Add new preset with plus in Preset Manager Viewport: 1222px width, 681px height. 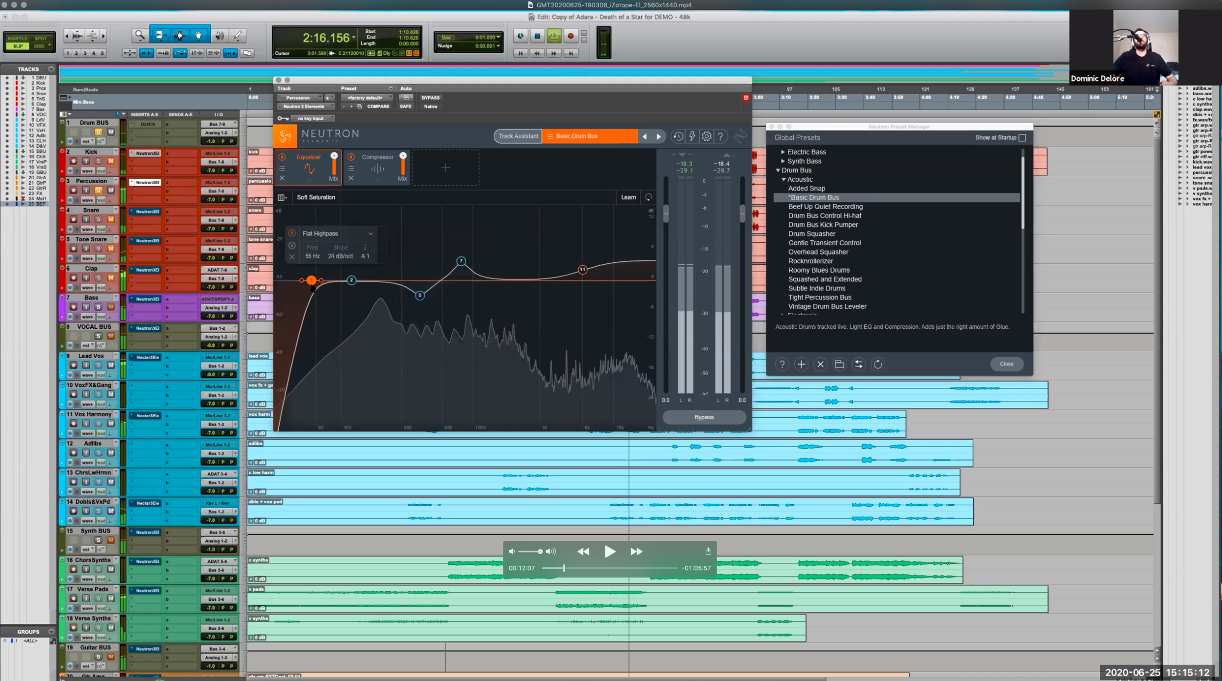tap(801, 364)
